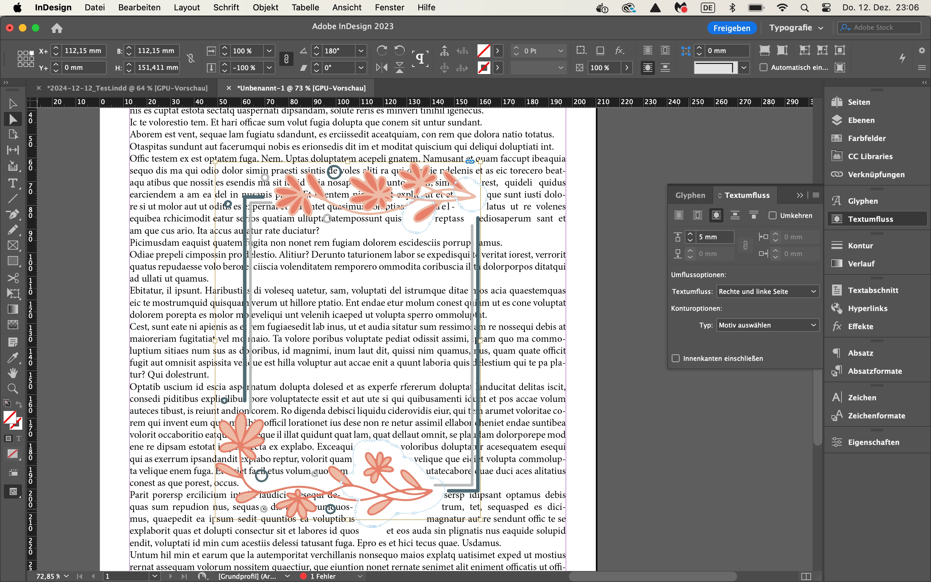This screenshot has height=582, width=931.
Task: Open Konturoptionen Typ dropdown
Action: pos(767,325)
